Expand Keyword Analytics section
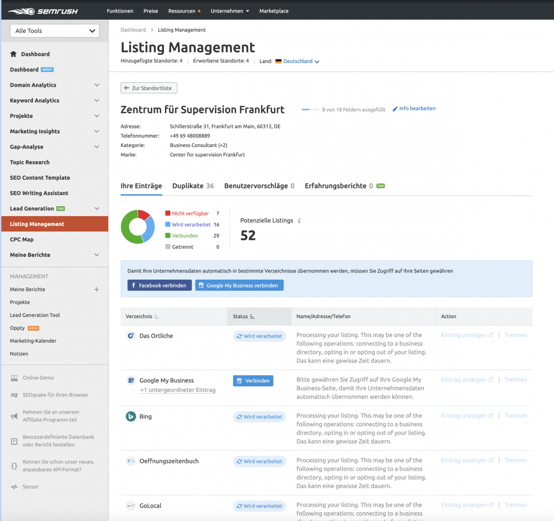554x521 pixels. click(x=97, y=101)
